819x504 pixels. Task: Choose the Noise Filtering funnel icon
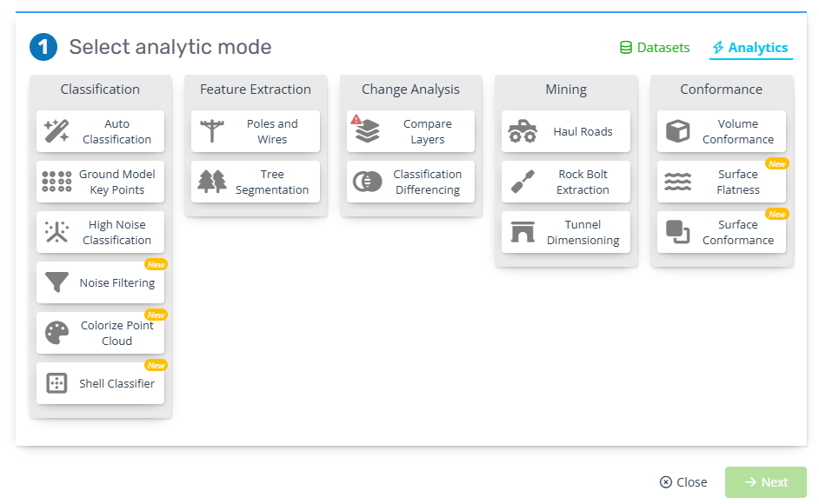click(57, 282)
